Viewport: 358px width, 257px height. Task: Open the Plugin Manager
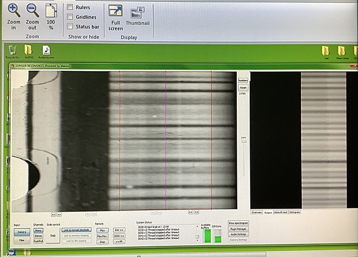238,229
